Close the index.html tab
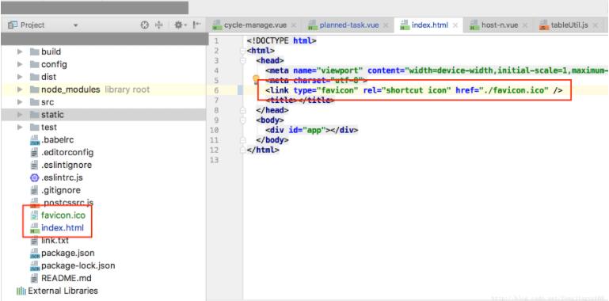This screenshot has width=609, height=301. pos(455,25)
